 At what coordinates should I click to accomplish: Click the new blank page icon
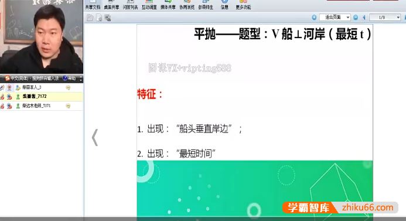pyautogui.click(x=99, y=18)
